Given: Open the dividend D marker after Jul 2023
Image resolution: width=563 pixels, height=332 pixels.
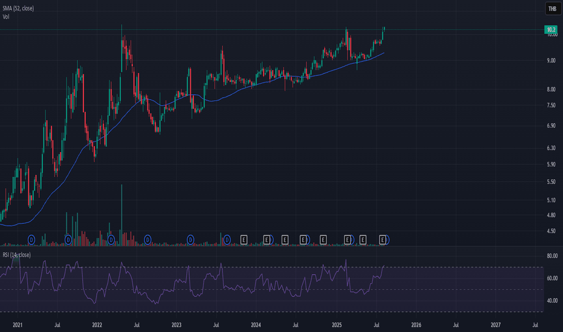Looking at the screenshot, I should point(227,240).
